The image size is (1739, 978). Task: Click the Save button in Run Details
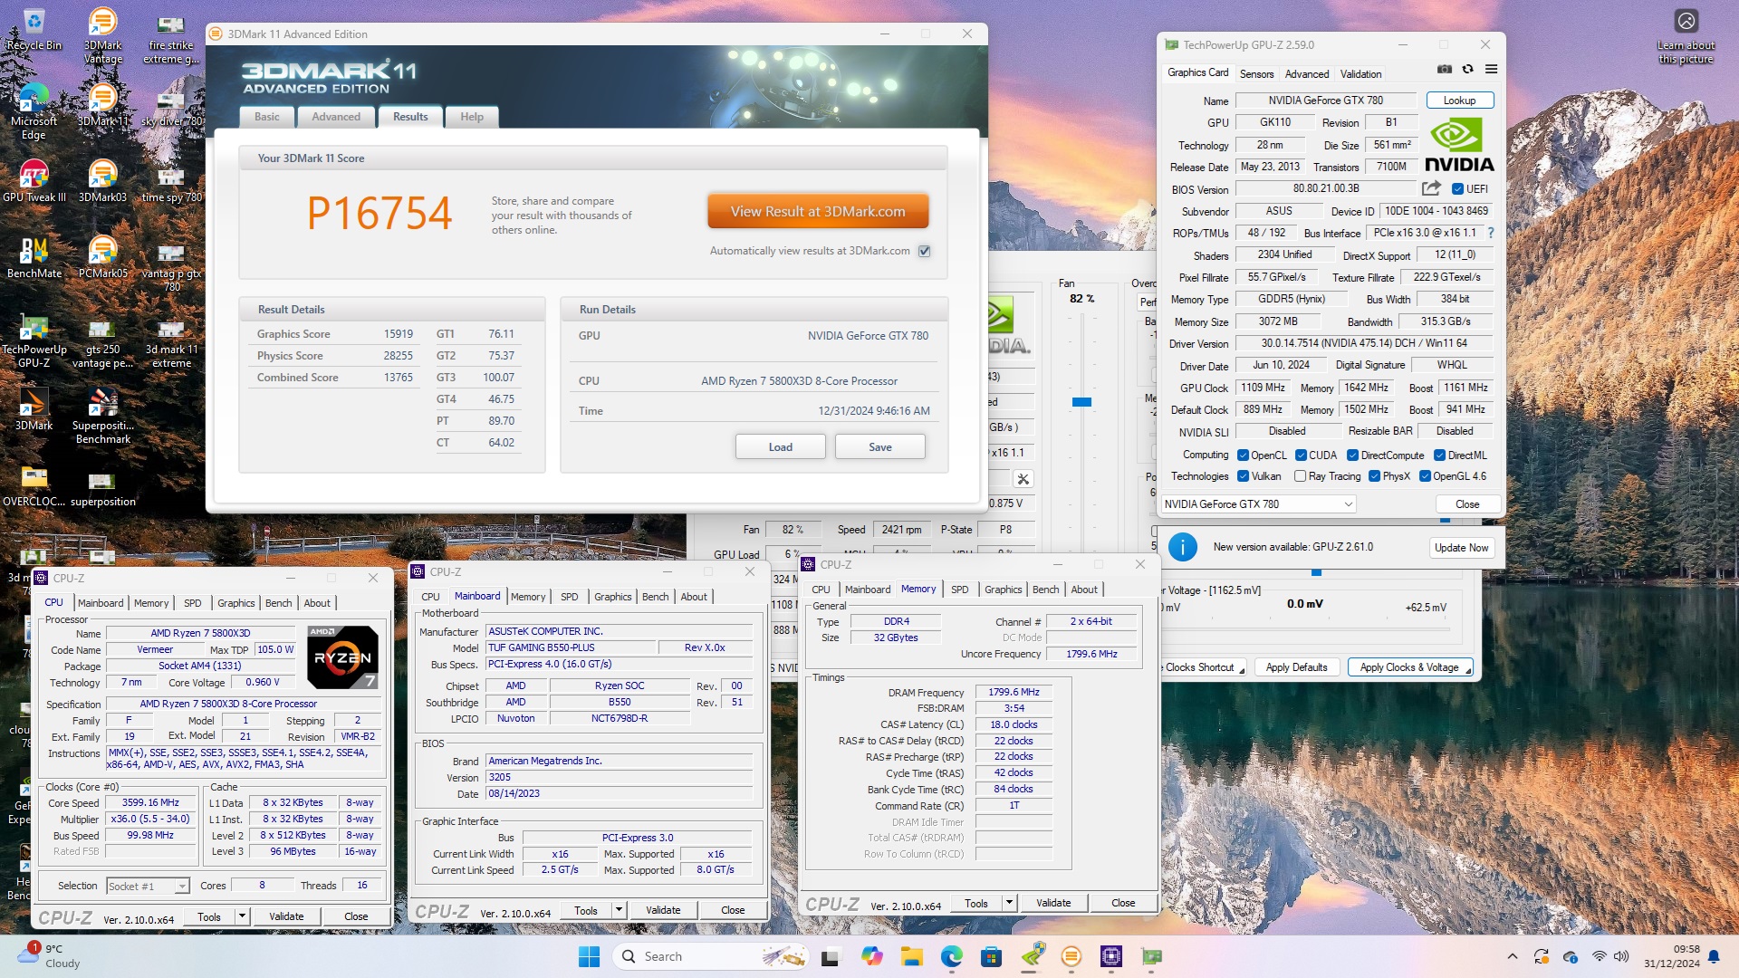pyautogui.click(x=879, y=447)
